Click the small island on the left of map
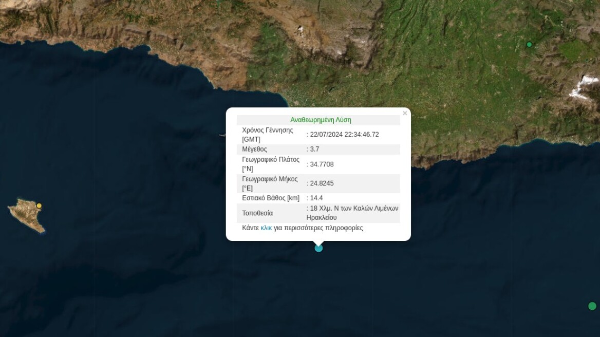 pos(27,216)
